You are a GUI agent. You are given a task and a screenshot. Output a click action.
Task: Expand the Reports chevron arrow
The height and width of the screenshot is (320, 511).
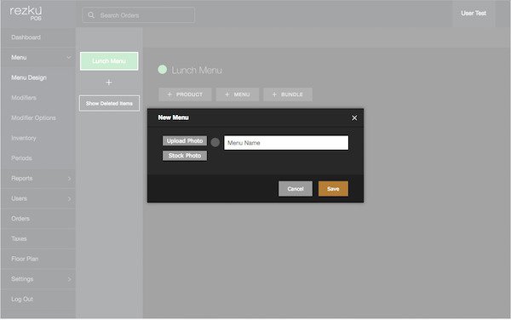click(x=69, y=179)
